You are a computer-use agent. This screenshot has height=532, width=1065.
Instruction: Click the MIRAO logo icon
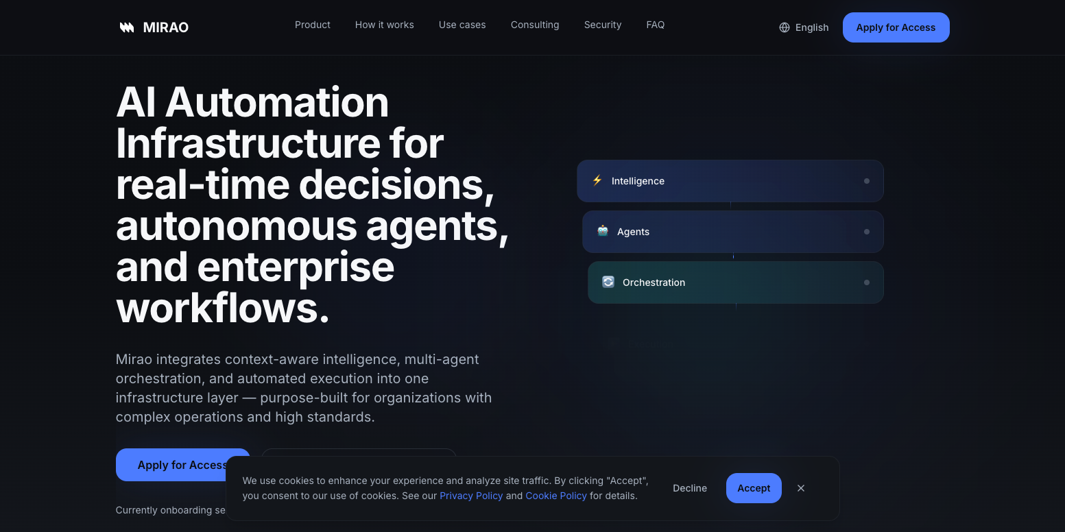coord(127,27)
